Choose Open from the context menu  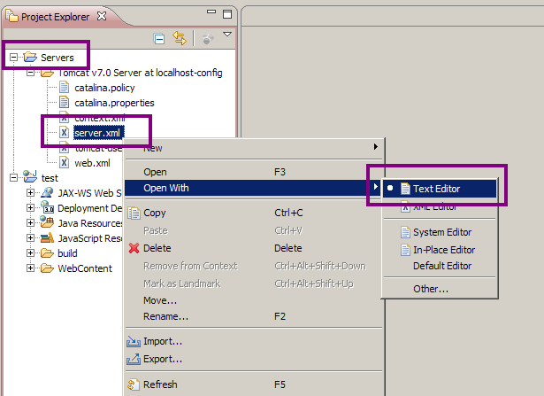coord(253,172)
